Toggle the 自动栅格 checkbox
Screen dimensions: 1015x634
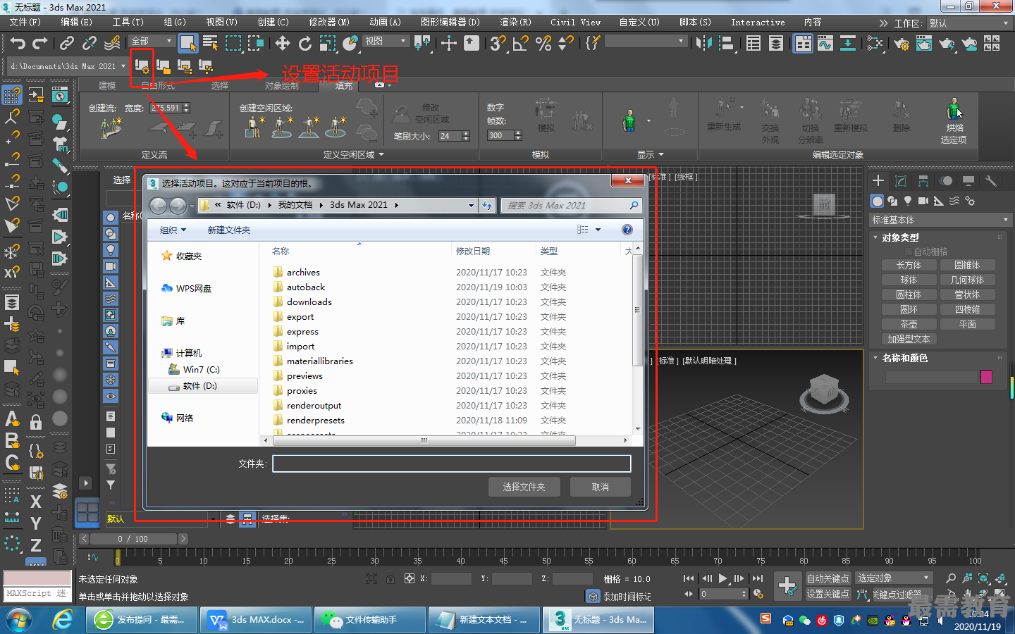[x=909, y=251]
